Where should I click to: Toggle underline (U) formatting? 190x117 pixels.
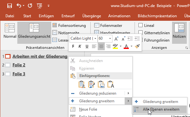pos(87,46)
